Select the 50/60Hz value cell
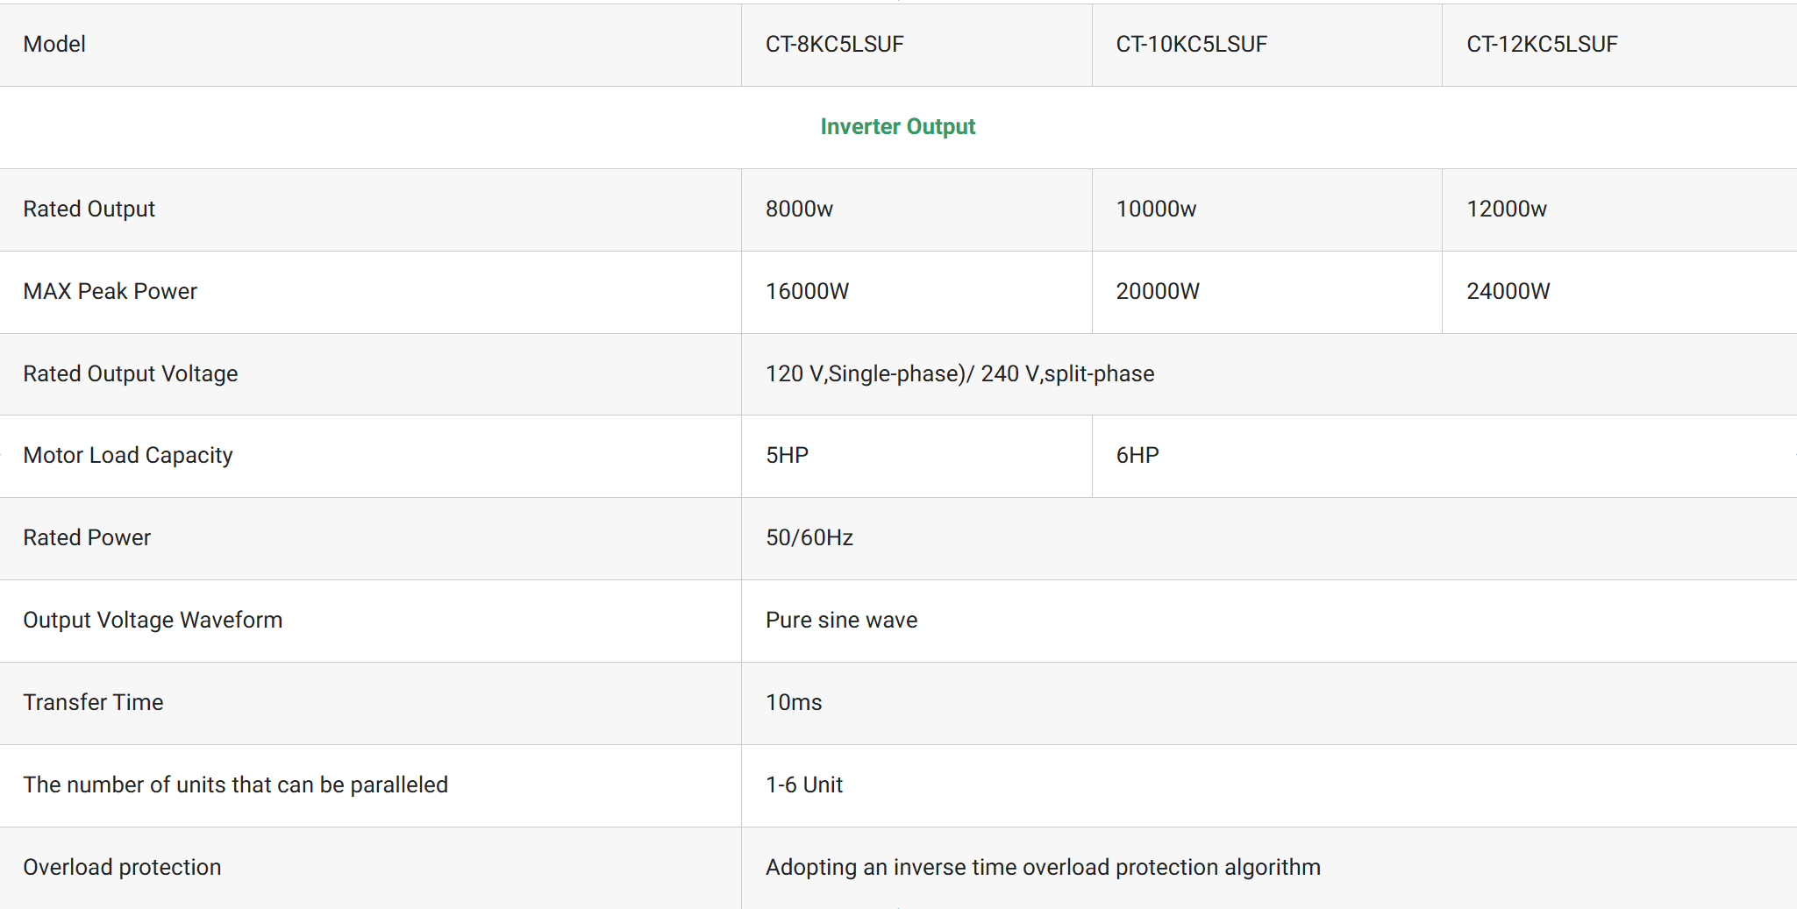 (809, 537)
